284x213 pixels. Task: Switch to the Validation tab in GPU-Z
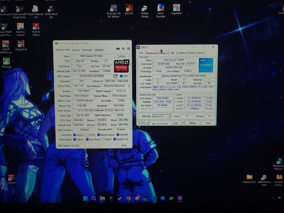pos(99,50)
